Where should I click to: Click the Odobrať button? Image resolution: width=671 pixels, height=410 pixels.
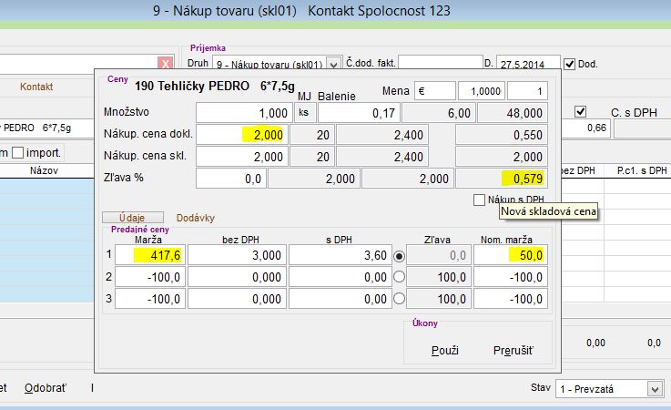(44, 387)
